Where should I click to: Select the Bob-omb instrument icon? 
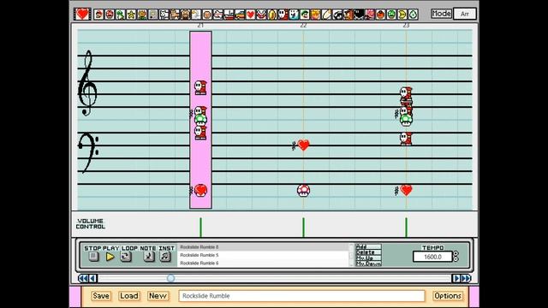click(x=359, y=15)
